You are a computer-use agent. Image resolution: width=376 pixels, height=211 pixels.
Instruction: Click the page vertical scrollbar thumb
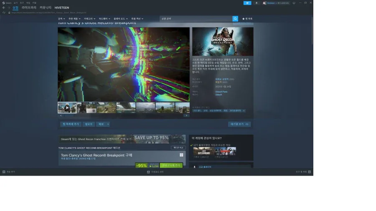tap(312, 30)
